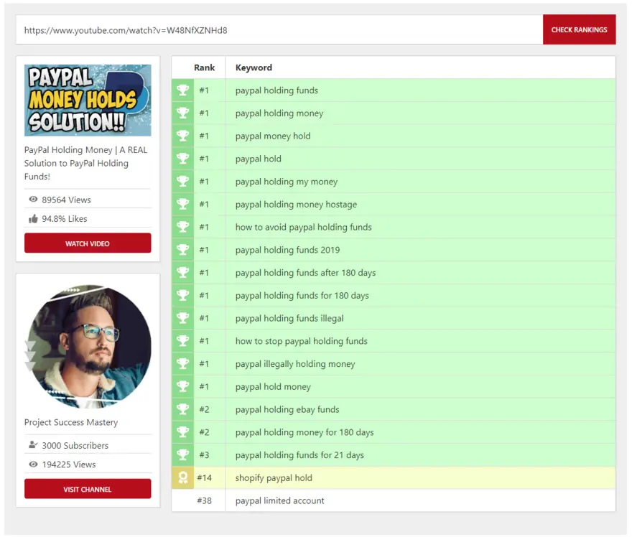The height and width of the screenshot is (537, 632).
Task: Click trophy icon for 'how to stop paypal holding funds'
Action: (x=182, y=341)
